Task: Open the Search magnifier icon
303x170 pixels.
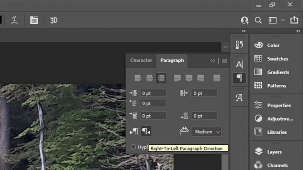Action: 258,20
